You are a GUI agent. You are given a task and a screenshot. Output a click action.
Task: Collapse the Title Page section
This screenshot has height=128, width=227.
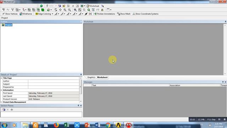coord(1,78)
